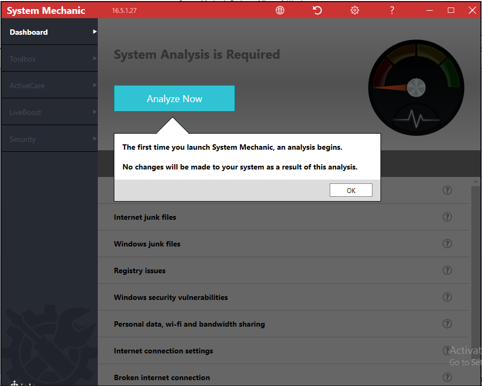
Task: Select Windows security vulnerabilities row
Action: coord(283,297)
